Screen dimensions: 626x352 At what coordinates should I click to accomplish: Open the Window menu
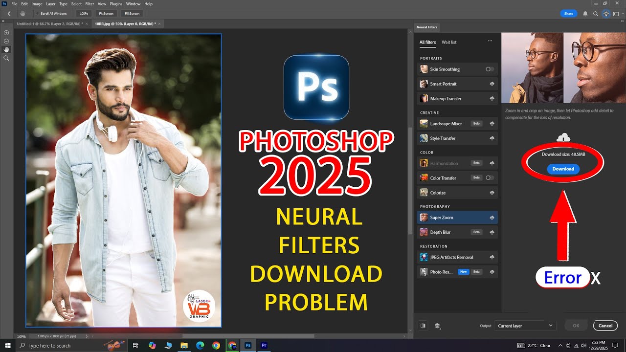(x=133, y=4)
